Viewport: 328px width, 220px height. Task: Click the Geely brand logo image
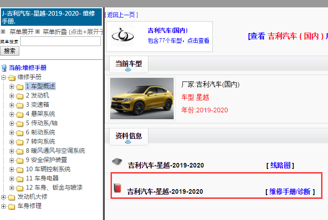[x=123, y=35]
